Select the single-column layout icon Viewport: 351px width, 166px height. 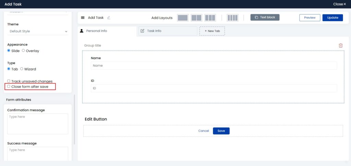tap(183, 18)
